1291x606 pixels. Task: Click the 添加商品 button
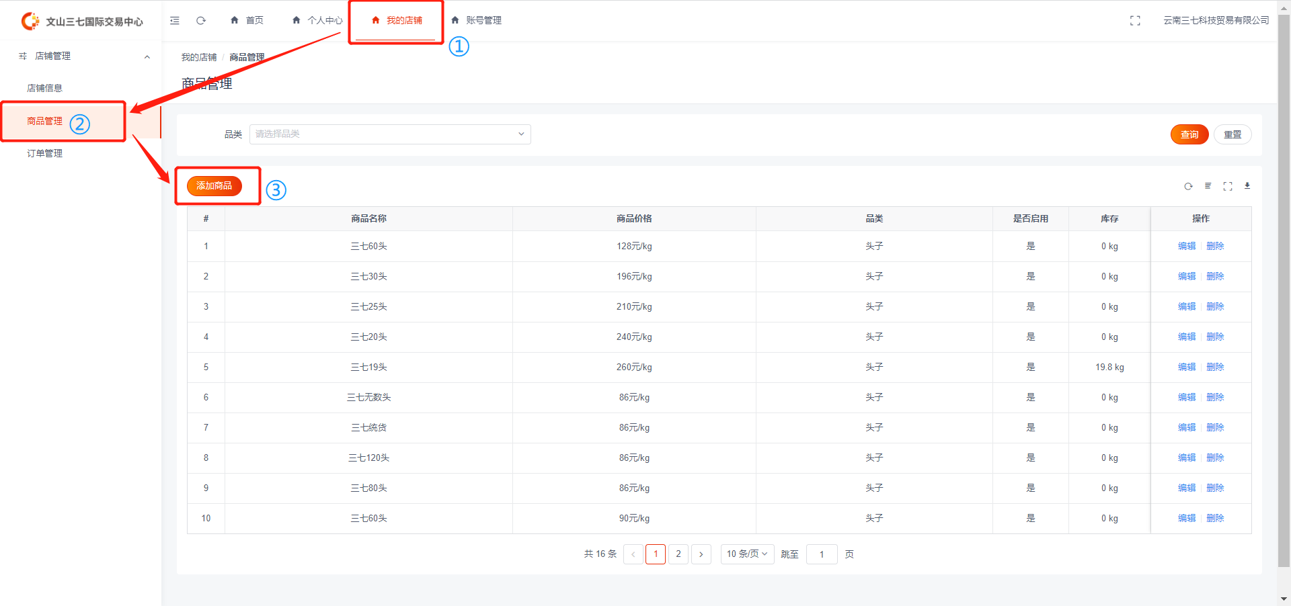click(x=214, y=186)
